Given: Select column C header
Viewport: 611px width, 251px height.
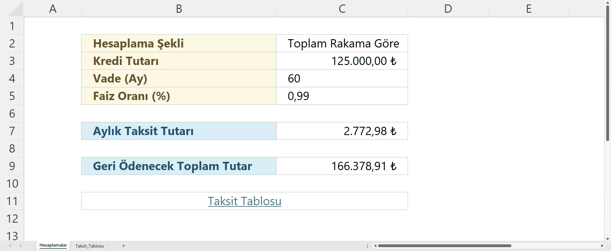Looking at the screenshot, I should [342, 9].
